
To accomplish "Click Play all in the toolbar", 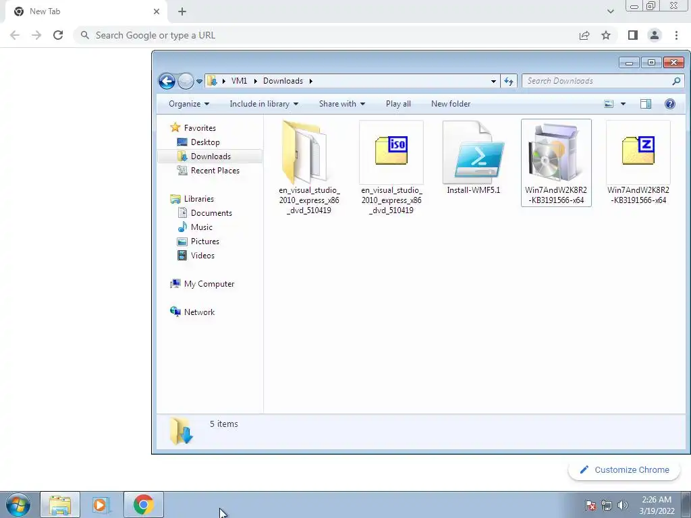I will click(398, 104).
